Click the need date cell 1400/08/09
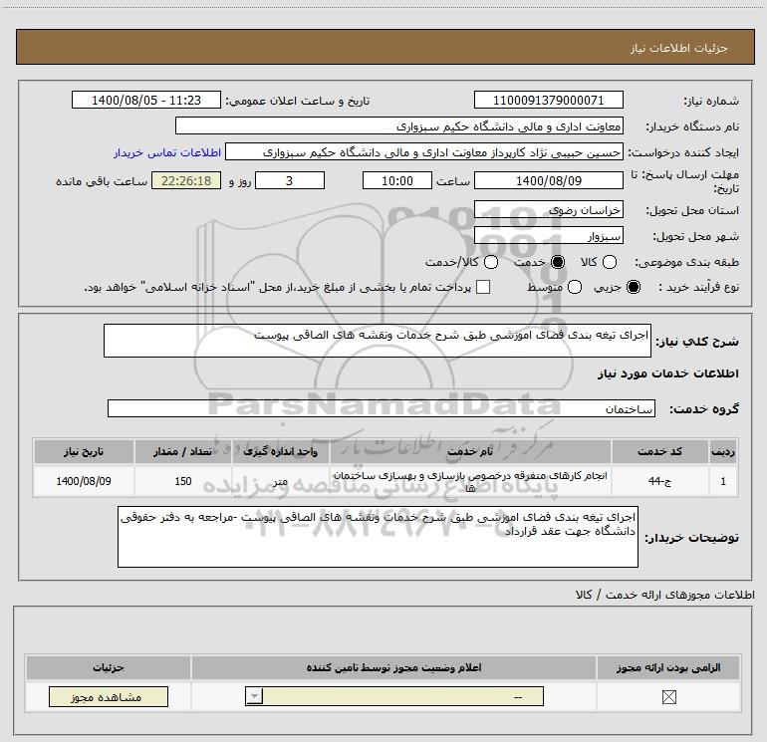 (84, 481)
